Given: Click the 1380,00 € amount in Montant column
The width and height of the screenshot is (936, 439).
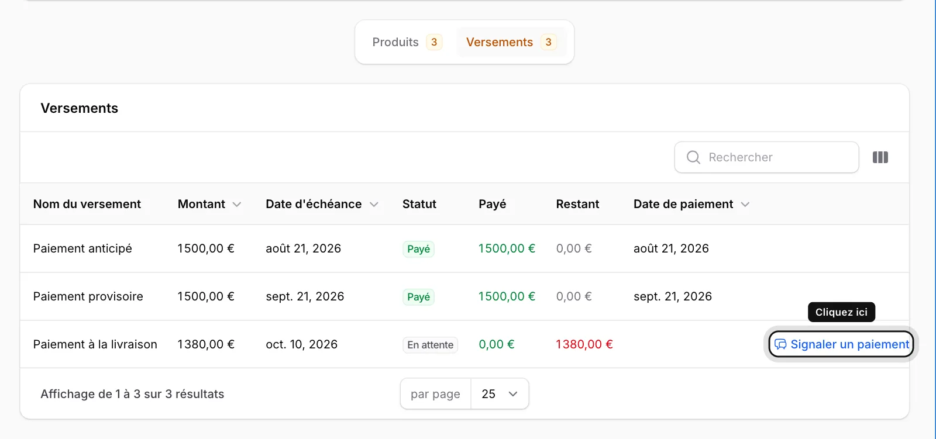Looking at the screenshot, I should pyautogui.click(x=206, y=344).
